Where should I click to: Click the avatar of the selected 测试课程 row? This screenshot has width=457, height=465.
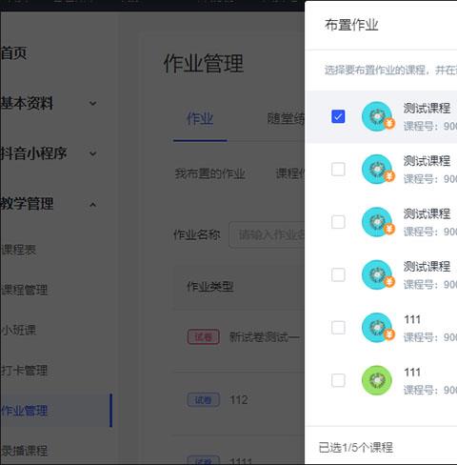point(377,116)
